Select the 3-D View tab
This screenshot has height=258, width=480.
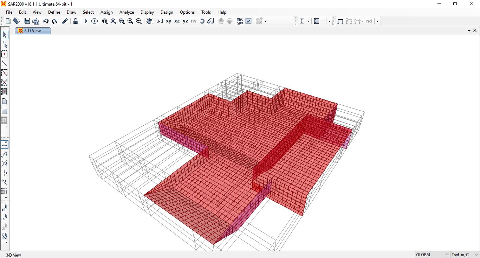[32, 31]
